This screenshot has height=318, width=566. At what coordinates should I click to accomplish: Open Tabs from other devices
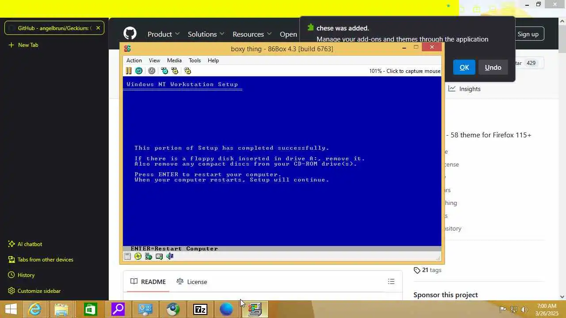(x=41, y=259)
